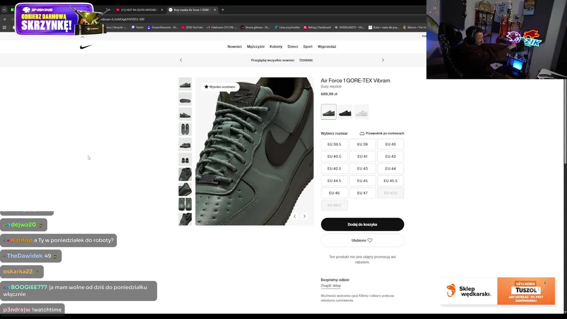Select the first product thumbnail
The height and width of the screenshot is (319, 567).
click(185, 84)
